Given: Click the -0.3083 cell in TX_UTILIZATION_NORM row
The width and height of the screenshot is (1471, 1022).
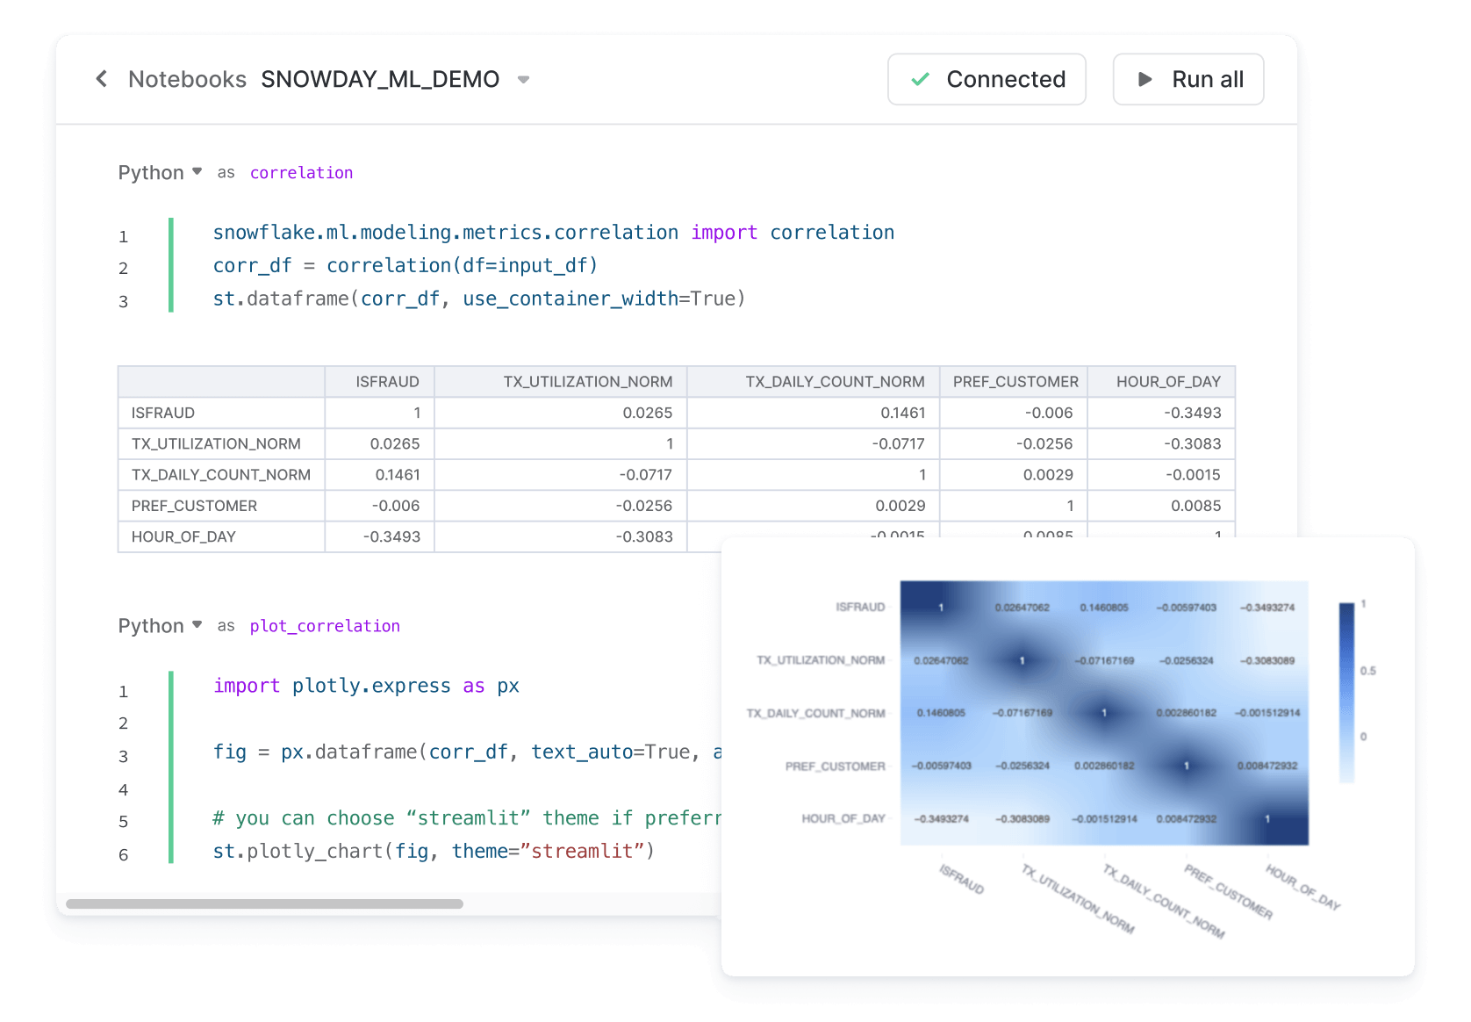Looking at the screenshot, I should pyautogui.click(x=1161, y=443).
